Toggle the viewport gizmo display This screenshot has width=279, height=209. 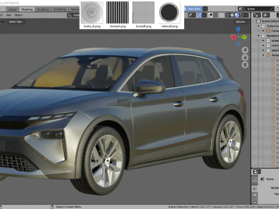(199, 15)
